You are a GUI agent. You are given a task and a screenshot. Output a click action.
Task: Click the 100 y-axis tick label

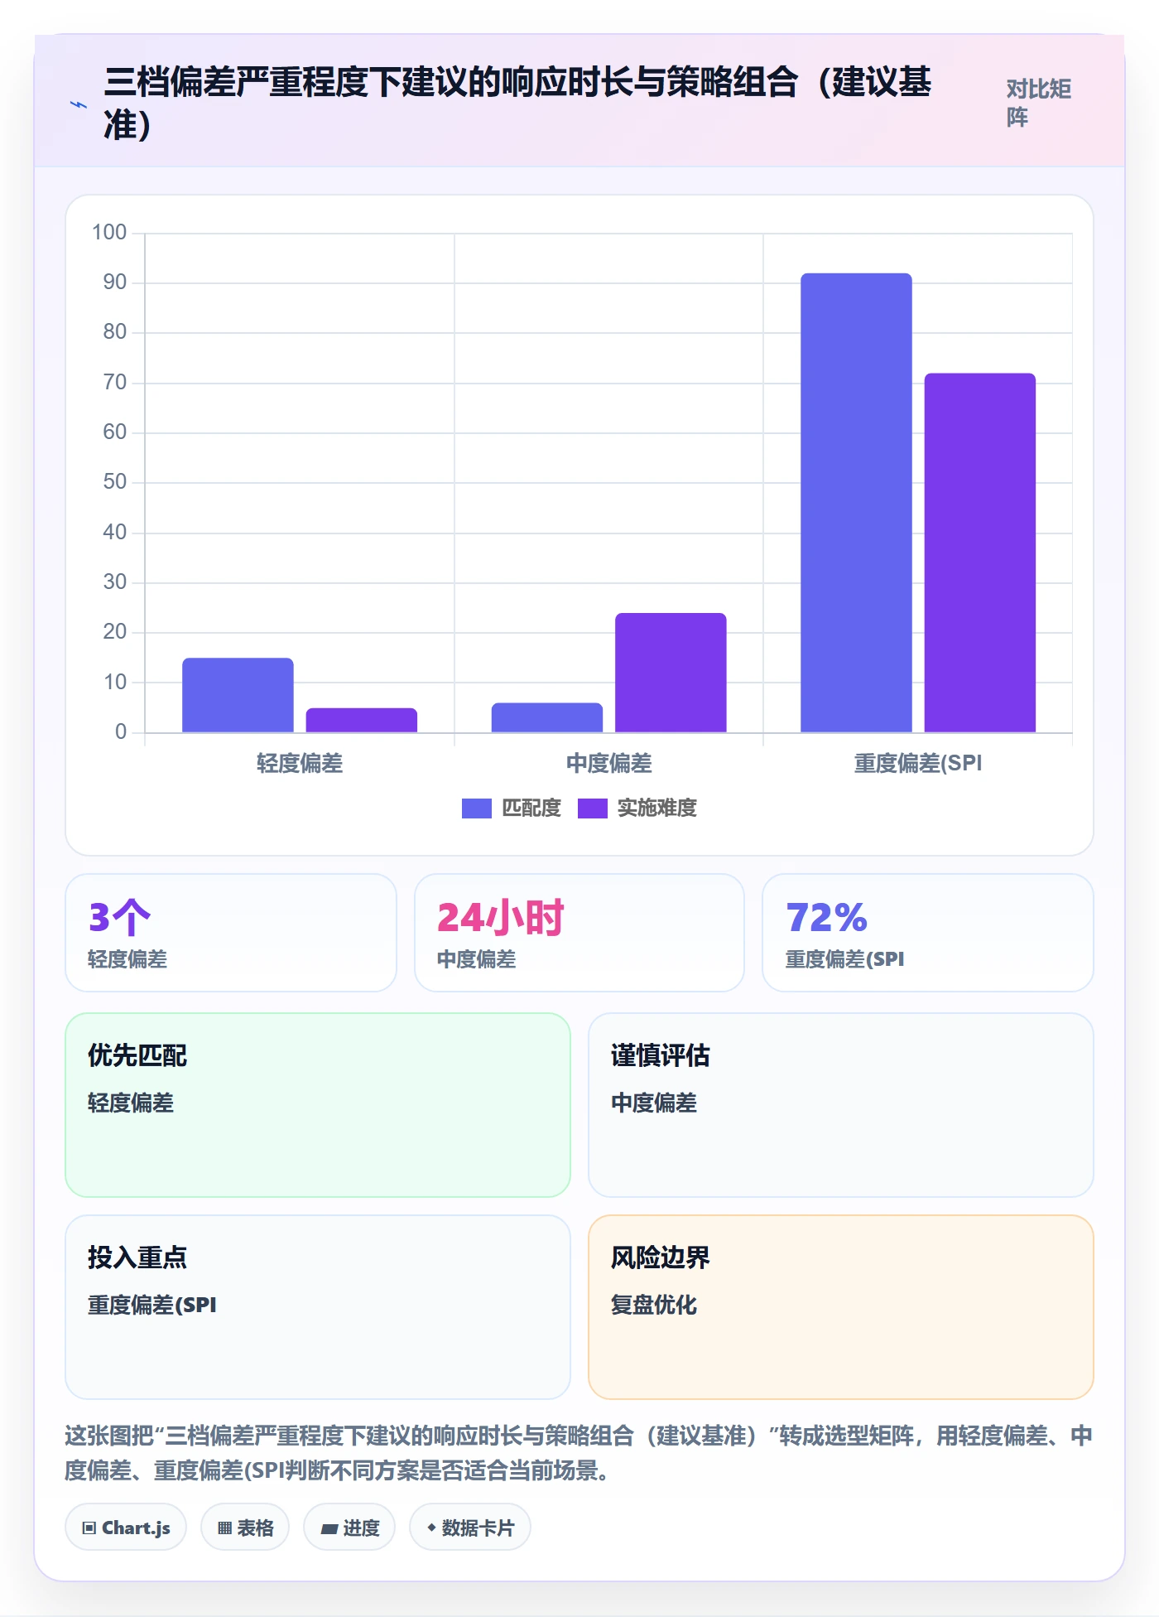pos(109,233)
